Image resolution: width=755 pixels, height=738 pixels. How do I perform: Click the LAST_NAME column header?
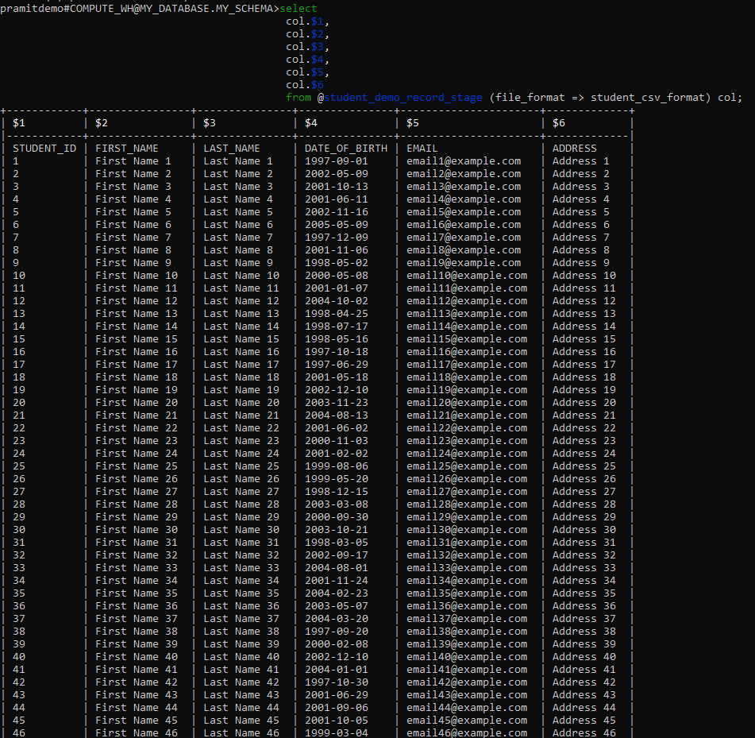(x=231, y=148)
